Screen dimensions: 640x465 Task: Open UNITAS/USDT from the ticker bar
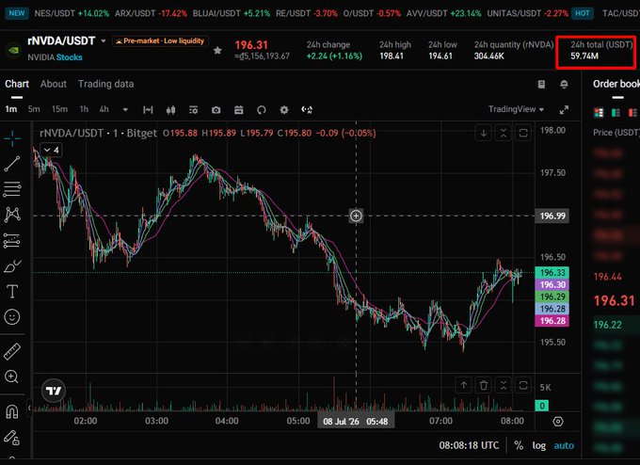click(527, 13)
